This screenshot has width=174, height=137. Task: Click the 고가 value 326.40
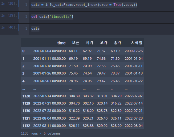[102, 118]
